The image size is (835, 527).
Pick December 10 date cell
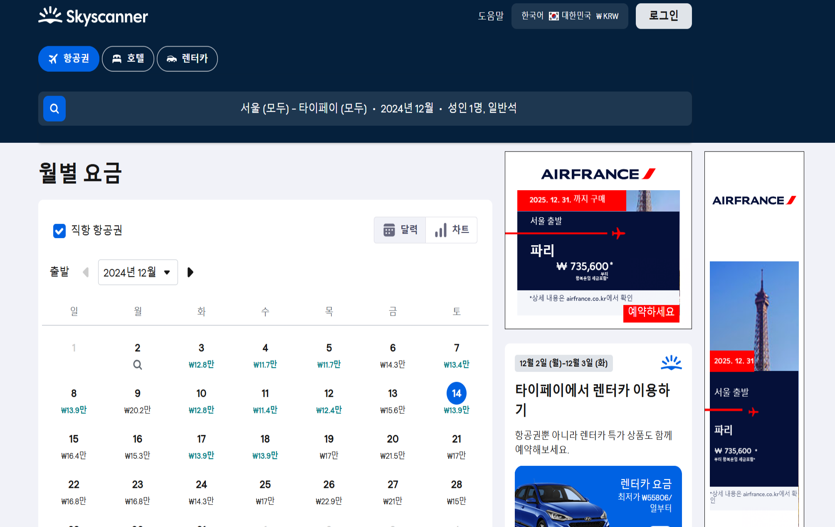201,401
